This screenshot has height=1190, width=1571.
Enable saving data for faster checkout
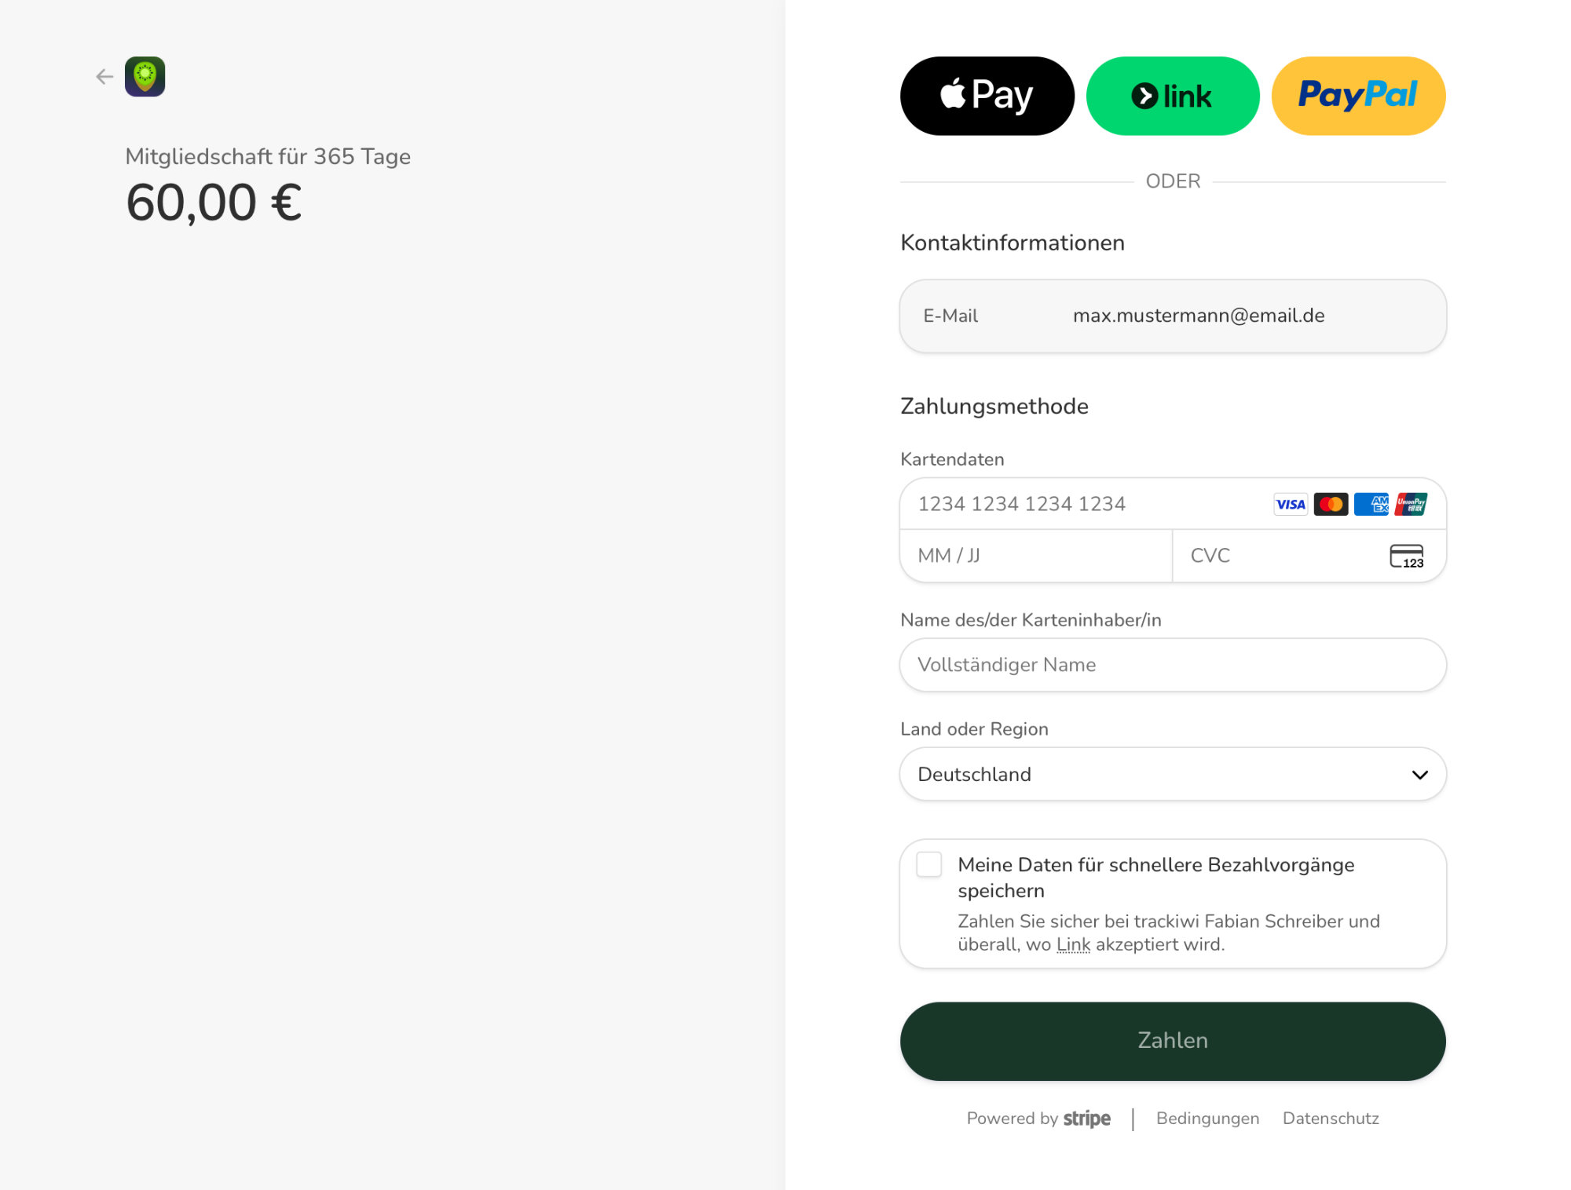pyautogui.click(x=929, y=865)
